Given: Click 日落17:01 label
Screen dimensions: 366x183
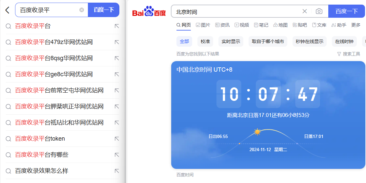Looking at the screenshot, I should pyautogui.click(x=314, y=136).
